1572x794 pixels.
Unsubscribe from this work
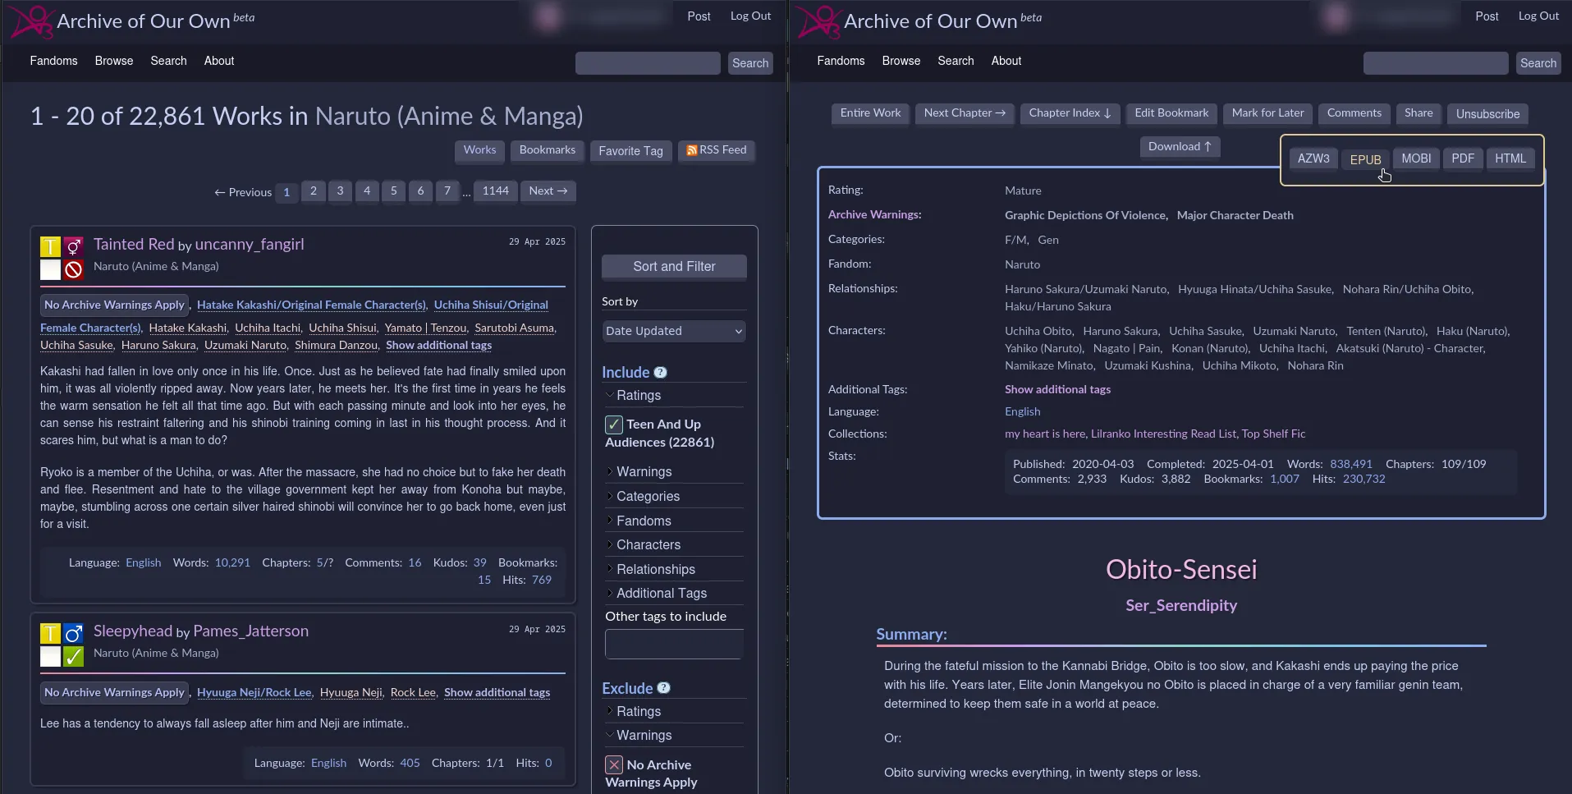pyautogui.click(x=1487, y=114)
